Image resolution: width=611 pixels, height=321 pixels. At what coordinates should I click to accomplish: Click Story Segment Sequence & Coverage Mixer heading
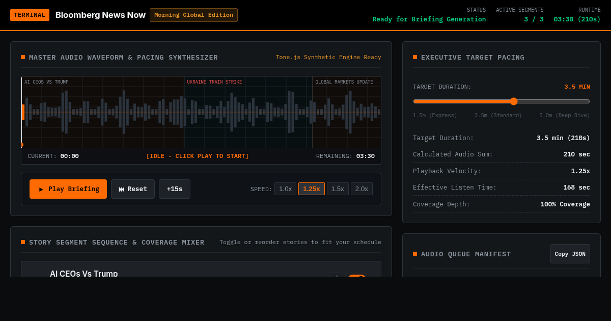click(x=117, y=243)
